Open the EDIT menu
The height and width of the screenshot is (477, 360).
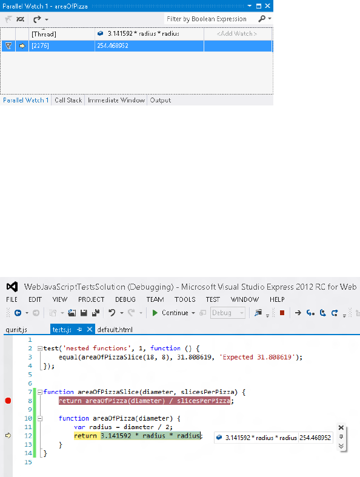pos(35,299)
